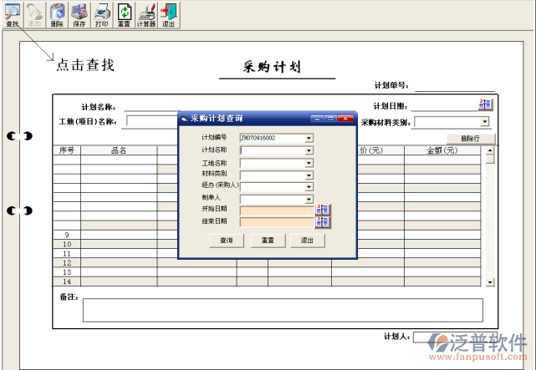Click the 查找 search toolbar icon
Screen dimensions: 536x370
pos(13,15)
